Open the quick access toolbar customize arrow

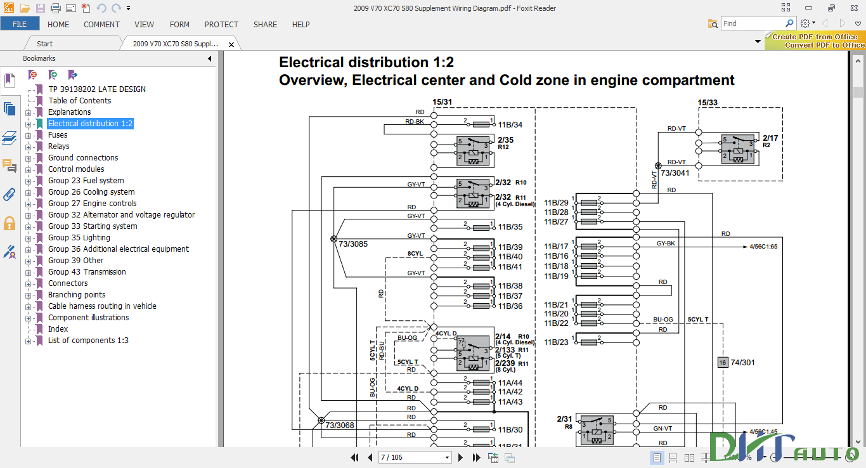coord(129,8)
